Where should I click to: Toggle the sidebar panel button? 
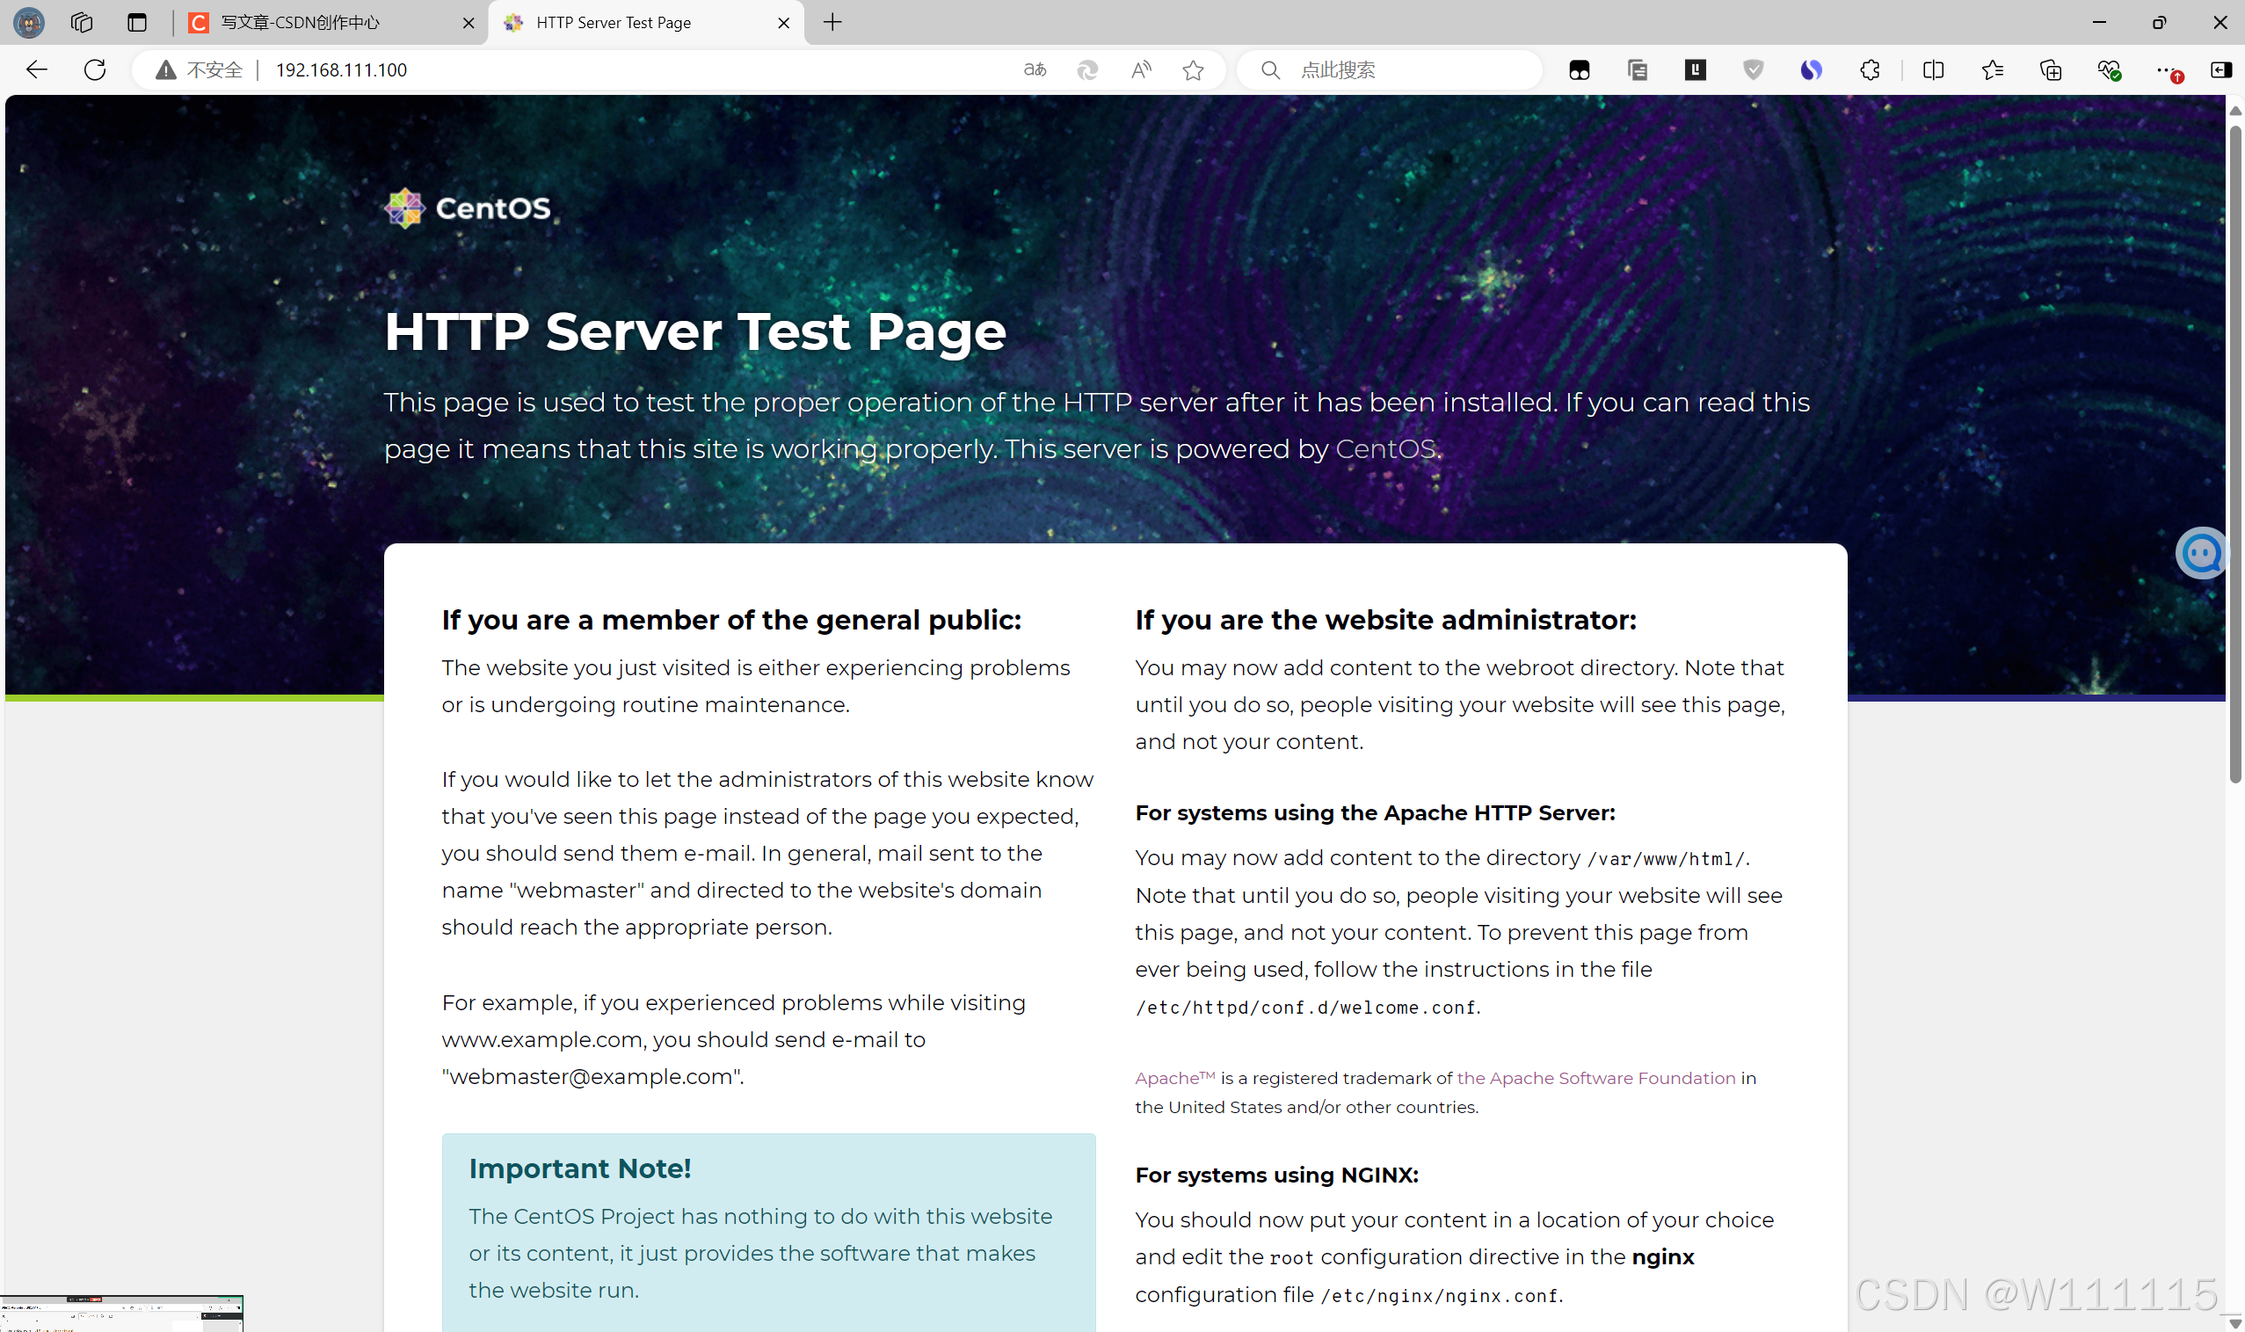pos(2220,70)
